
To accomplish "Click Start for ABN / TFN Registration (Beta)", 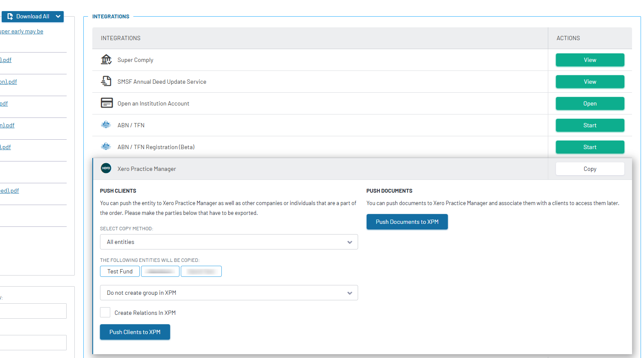I will pos(590,147).
